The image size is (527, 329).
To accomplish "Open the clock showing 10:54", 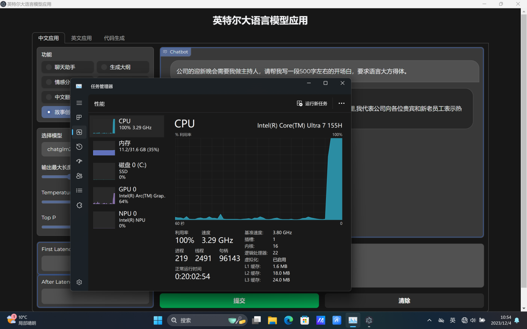I will click(501, 320).
